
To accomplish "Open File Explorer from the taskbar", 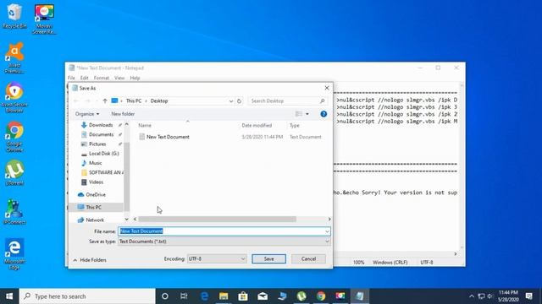I will point(224,296).
